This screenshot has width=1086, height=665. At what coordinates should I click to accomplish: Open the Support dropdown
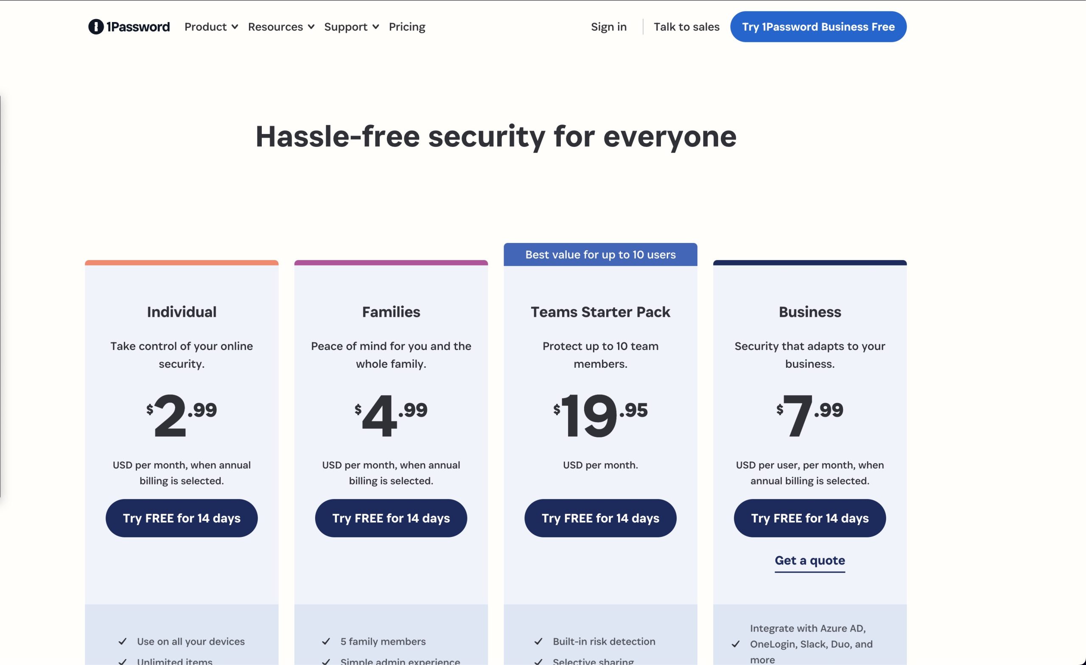point(351,27)
